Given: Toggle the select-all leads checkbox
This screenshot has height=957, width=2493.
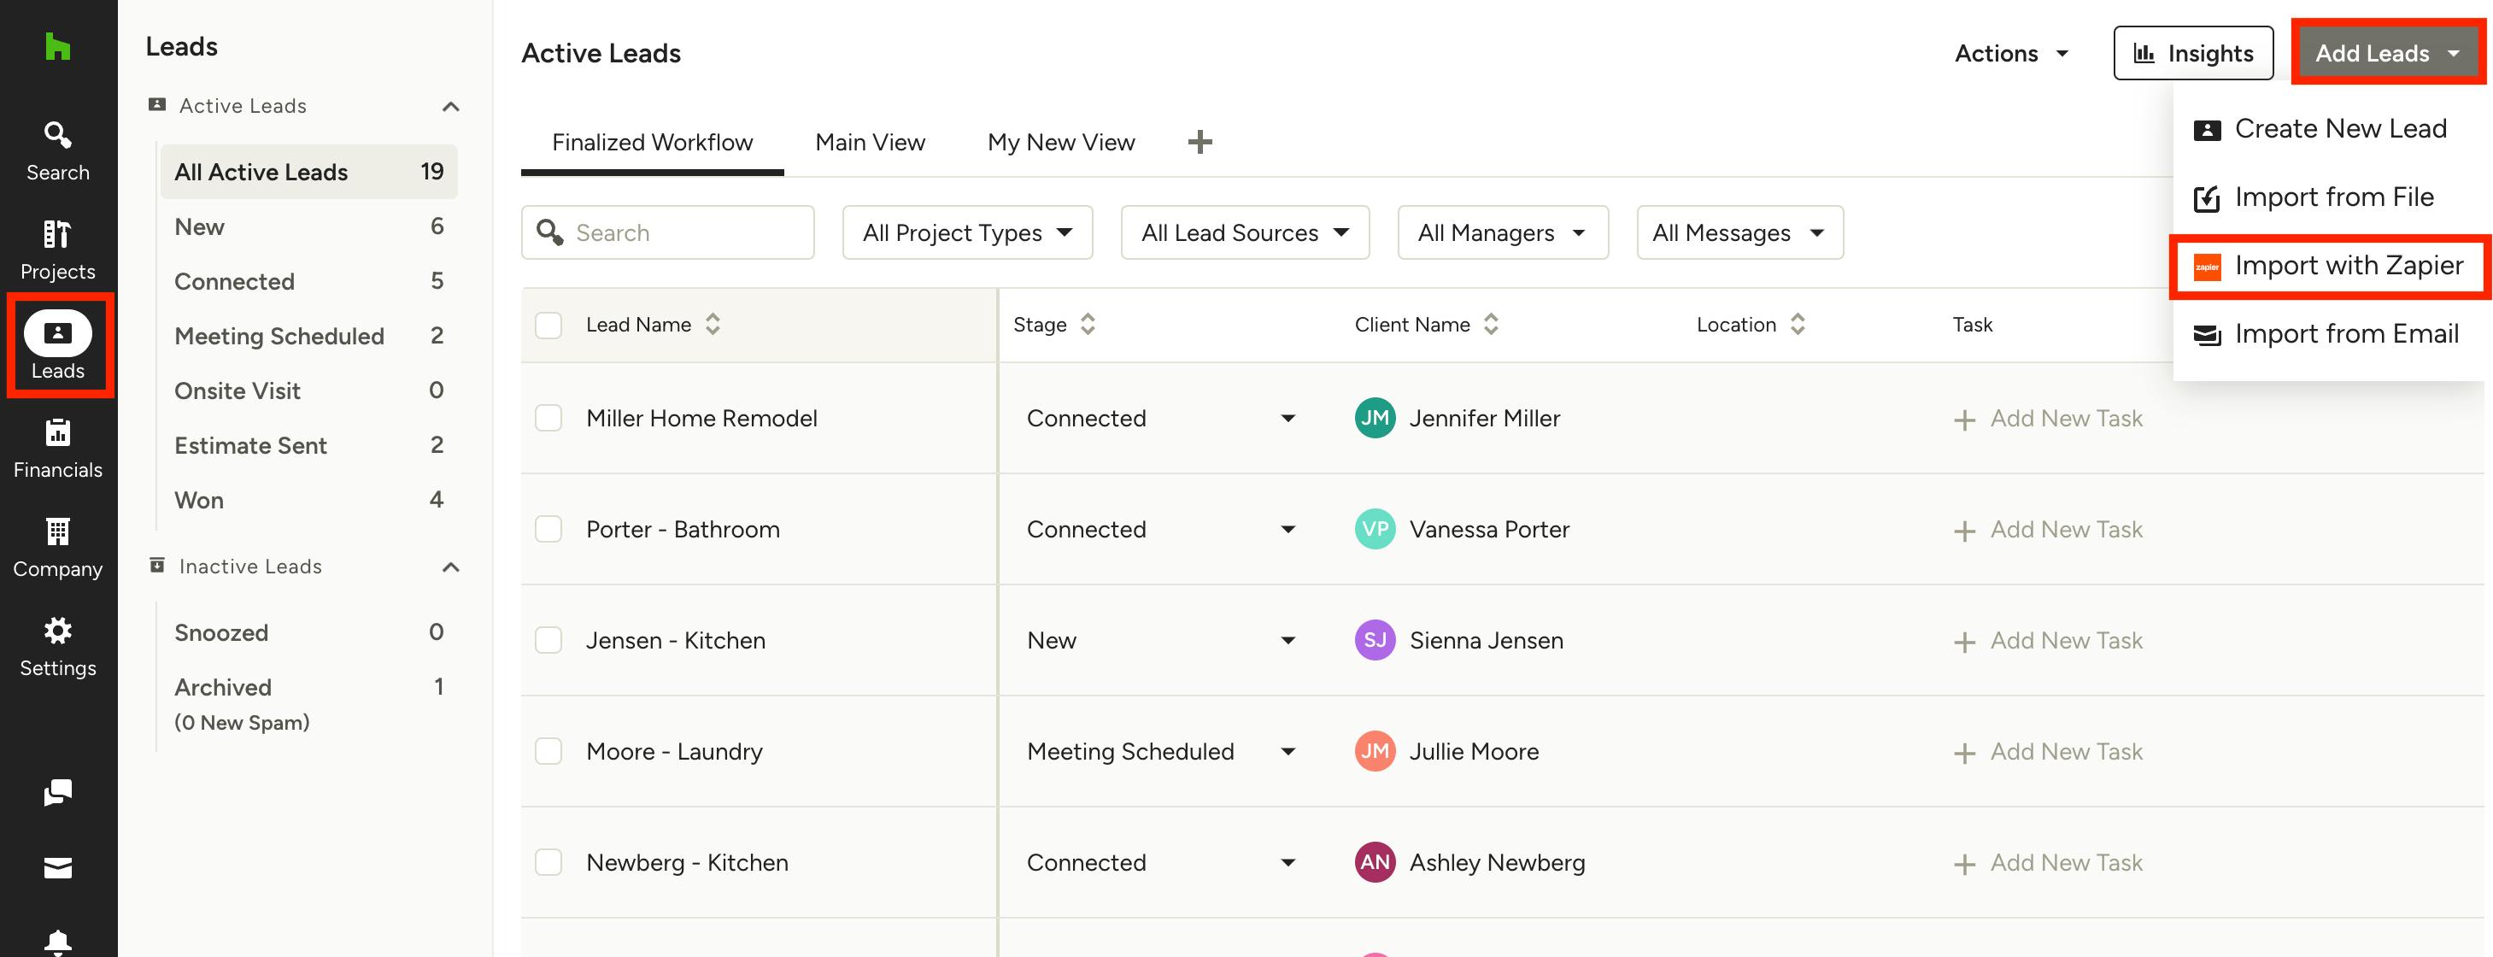Looking at the screenshot, I should coord(548,326).
